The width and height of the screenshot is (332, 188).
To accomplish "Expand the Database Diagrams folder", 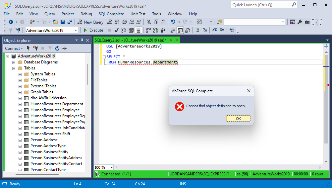I will click(x=14, y=62).
